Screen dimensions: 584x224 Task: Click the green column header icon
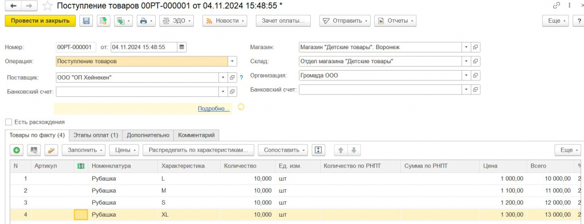(81, 166)
